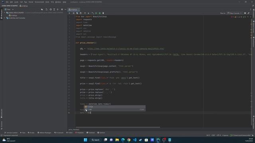The image size is (255, 143).
Task: Copy the cell with the copy icon
Action: tap(77, 13)
